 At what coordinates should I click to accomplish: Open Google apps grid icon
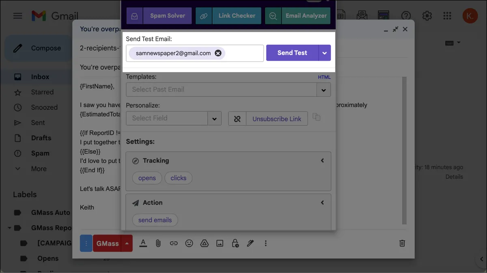tap(447, 16)
